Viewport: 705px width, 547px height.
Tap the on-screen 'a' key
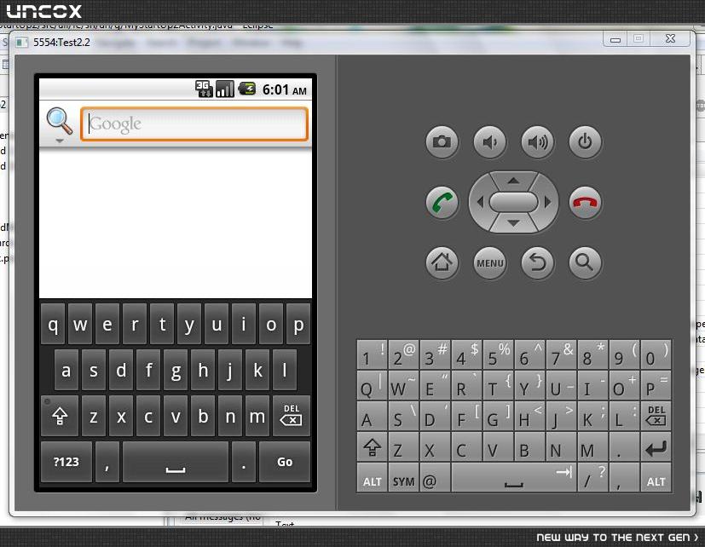coord(66,371)
